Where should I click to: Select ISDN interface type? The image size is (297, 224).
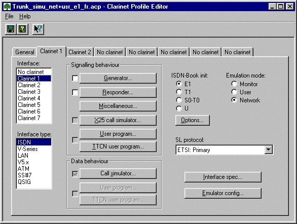(34, 142)
